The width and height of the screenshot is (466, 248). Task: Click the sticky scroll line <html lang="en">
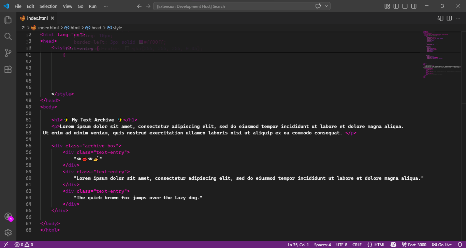pos(62,34)
